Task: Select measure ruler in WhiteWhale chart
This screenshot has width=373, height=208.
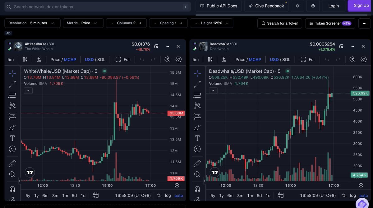Action: (12, 163)
